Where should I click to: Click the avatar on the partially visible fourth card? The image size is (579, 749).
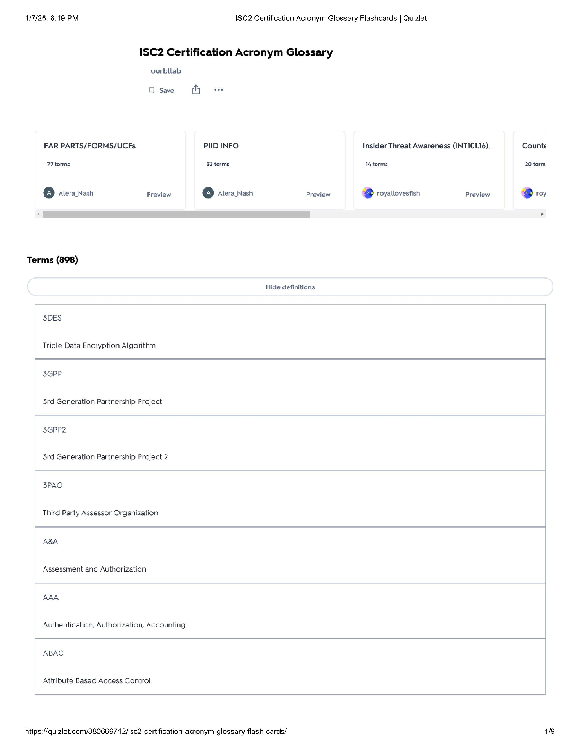point(527,193)
